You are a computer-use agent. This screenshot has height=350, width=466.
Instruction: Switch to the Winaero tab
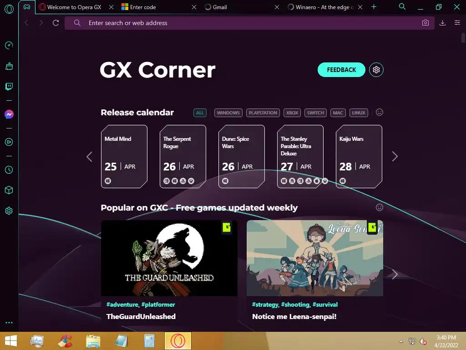[324, 7]
